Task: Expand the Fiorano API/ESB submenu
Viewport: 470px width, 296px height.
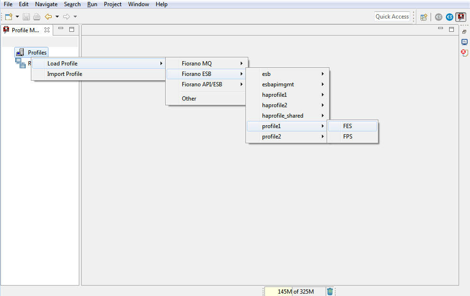Action: [206, 84]
